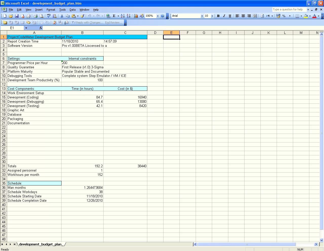
Task: Expand the Font Color dropdown arrow
Action: coord(318,16)
